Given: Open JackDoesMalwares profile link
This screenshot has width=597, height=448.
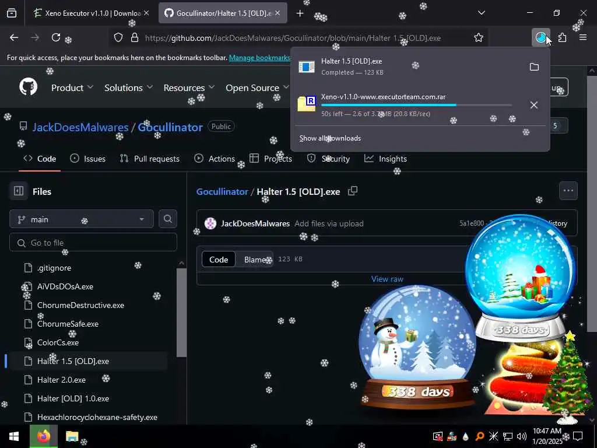Looking at the screenshot, I should (80, 127).
